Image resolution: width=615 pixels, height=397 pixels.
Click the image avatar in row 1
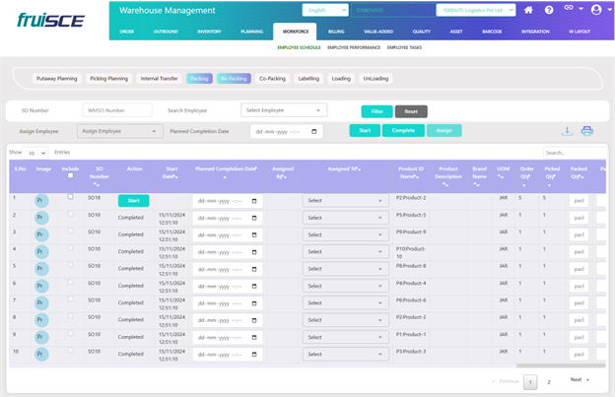click(43, 200)
